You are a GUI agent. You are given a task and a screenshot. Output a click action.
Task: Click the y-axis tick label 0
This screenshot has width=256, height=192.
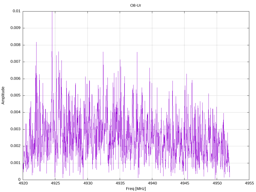[x=19, y=179]
